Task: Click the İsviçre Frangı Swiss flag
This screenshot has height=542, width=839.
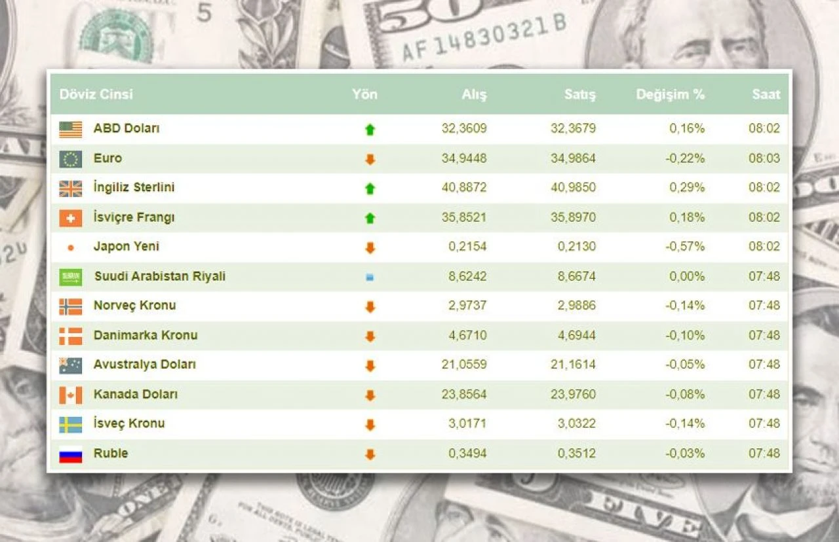Action: tap(69, 217)
